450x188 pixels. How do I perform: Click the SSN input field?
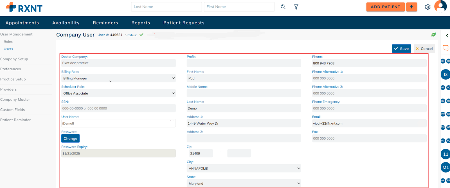tap(118, 108)
